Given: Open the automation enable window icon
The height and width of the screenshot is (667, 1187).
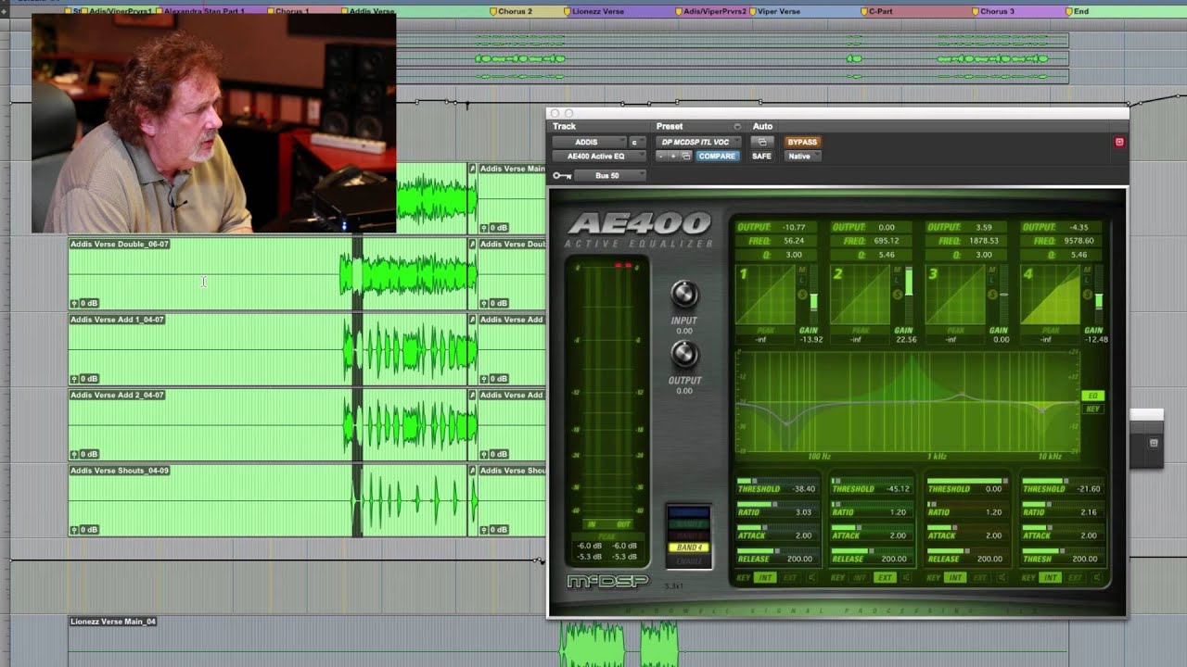Looking at the screenshot, I should point(762,142).
